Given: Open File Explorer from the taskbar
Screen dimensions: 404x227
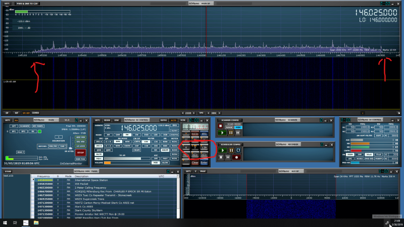Looking at the screenshot, I should (36, 222).
